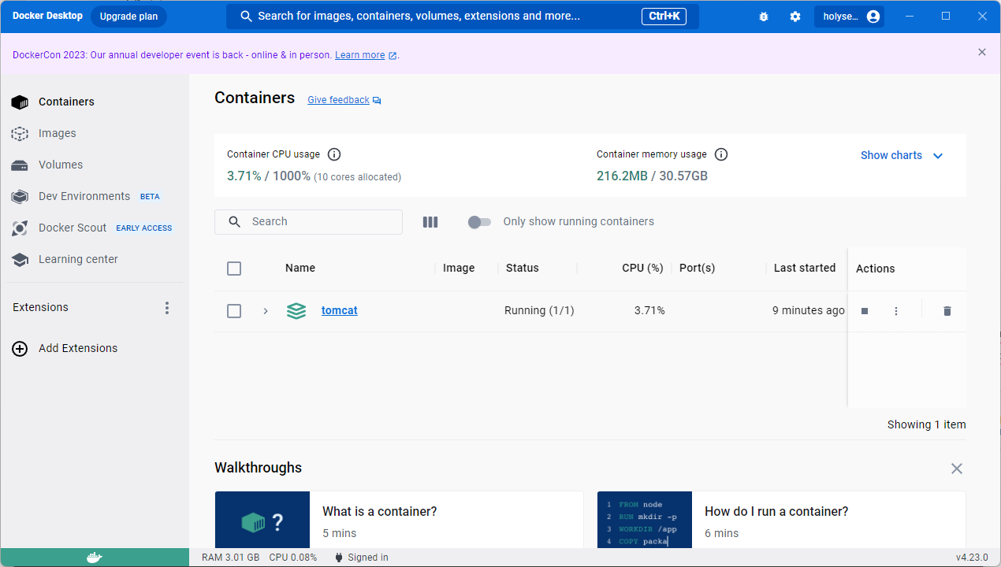Open the tomcat container link
The image size is (1001, 567).
click(340, 310)
